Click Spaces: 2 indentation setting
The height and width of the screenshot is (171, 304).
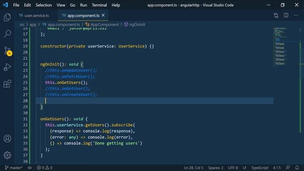pyautogui.click(x=216, y=168)
